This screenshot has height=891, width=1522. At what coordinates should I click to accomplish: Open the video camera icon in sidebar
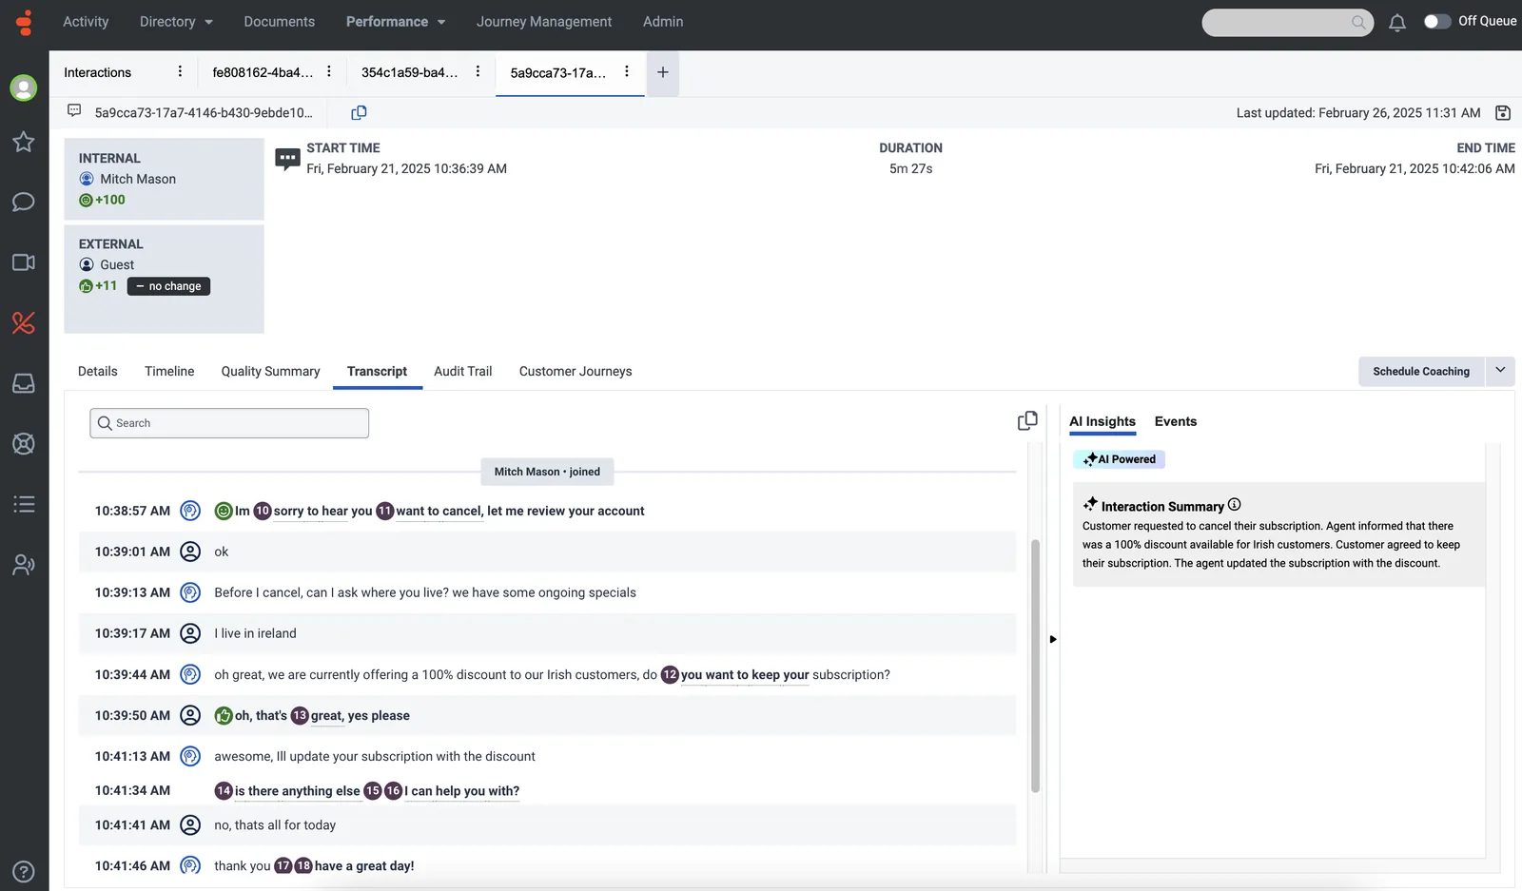pos(24,262)
